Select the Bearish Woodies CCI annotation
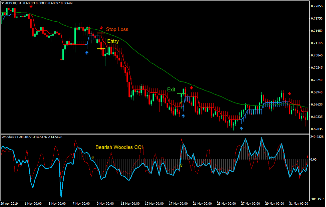This screenshot has width=326, height=207. point(119,147)
